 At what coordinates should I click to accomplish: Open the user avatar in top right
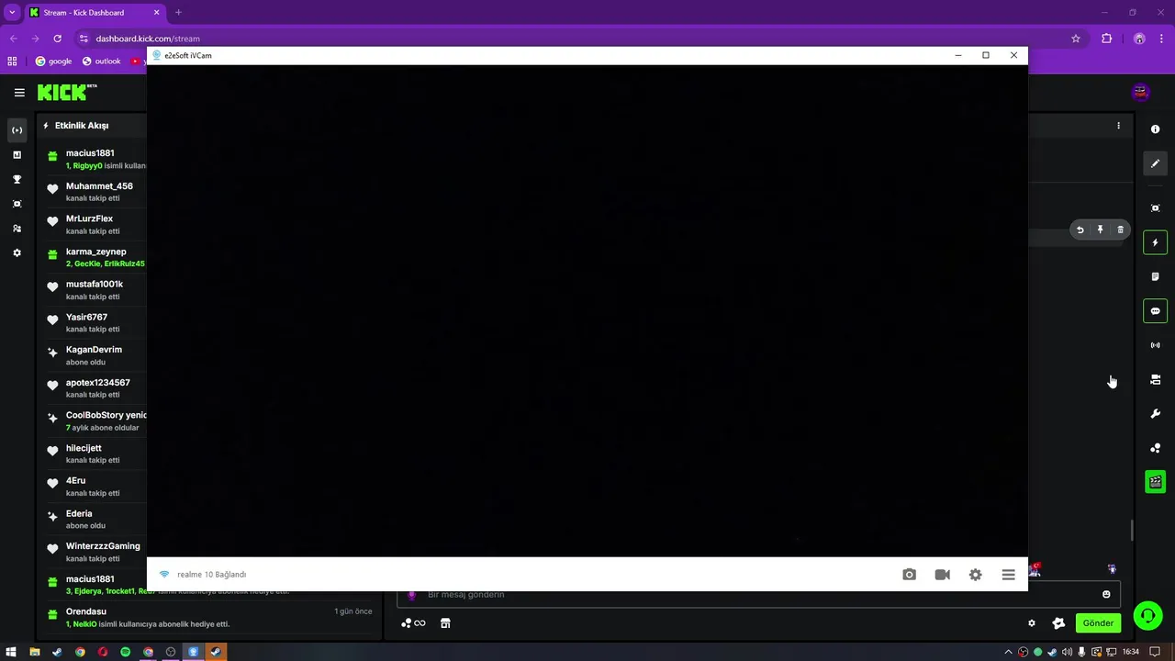[x=1140, y=92]
